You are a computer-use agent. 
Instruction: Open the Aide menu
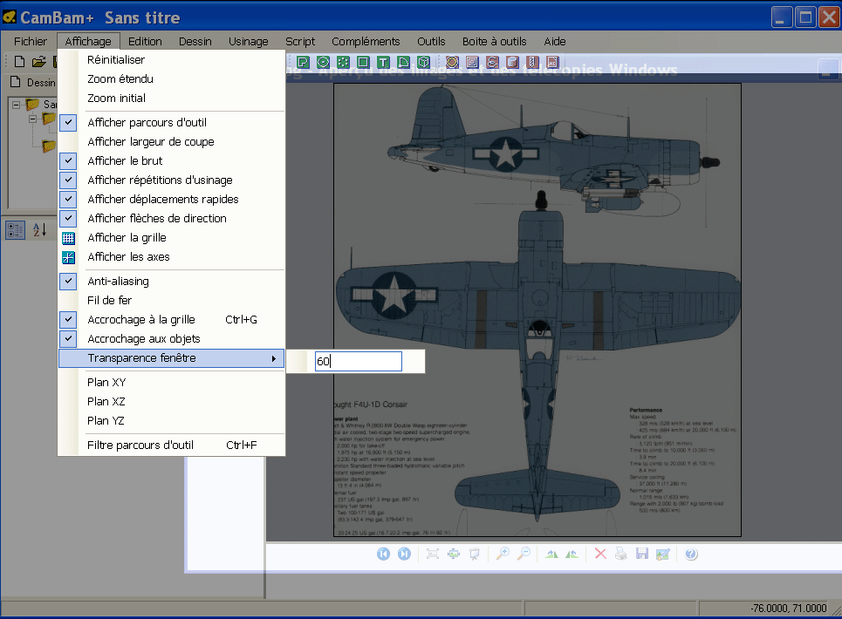555,41
